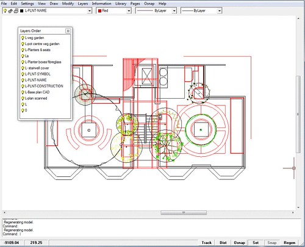Open the Library menu
This screenshot has height=247, width=305.
pyautogui.click(x=121, y=4)
